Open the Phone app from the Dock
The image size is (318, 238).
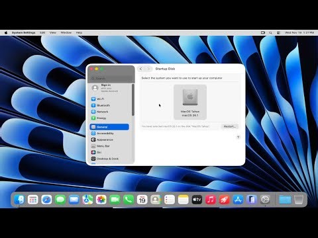129,200
